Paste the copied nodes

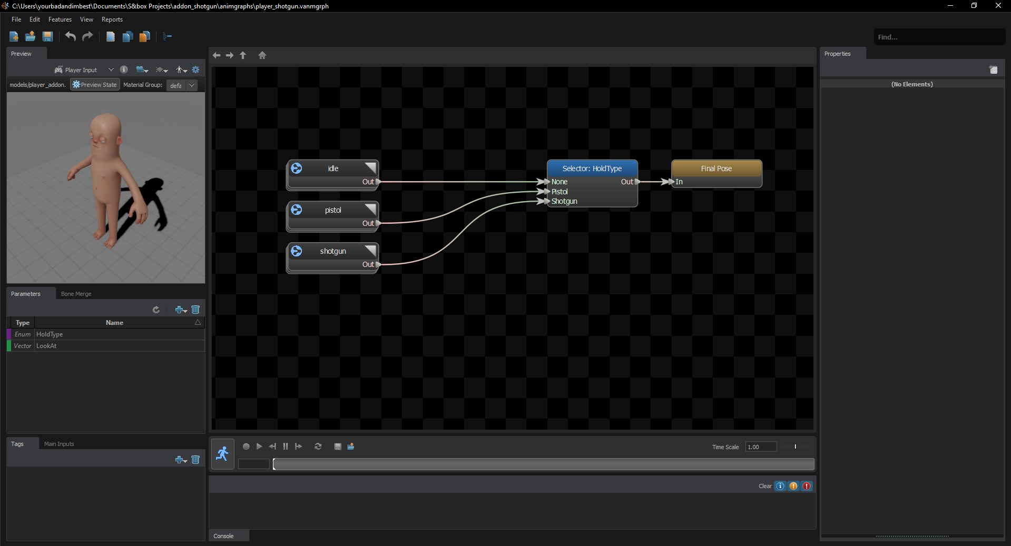click(x=144, y=36)
